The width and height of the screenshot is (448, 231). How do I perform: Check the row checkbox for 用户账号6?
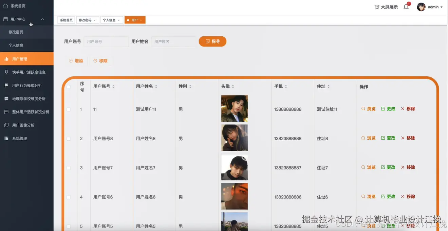pos(69,197)
